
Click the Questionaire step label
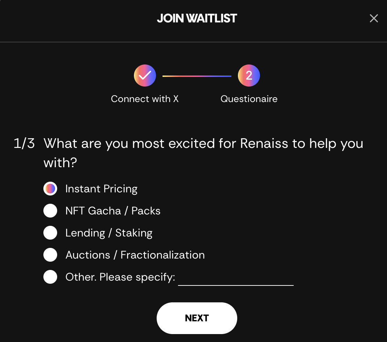click(249, 99)
